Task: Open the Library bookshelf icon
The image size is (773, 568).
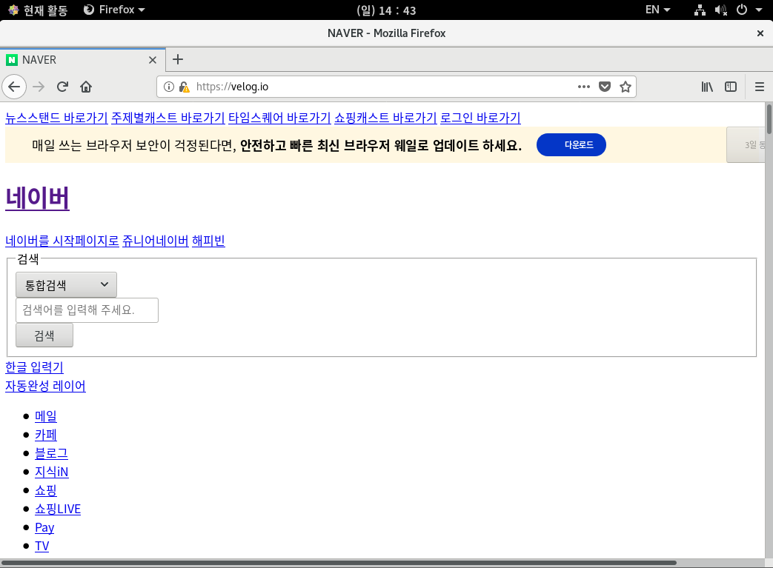Action: click(x=707, y=87)
